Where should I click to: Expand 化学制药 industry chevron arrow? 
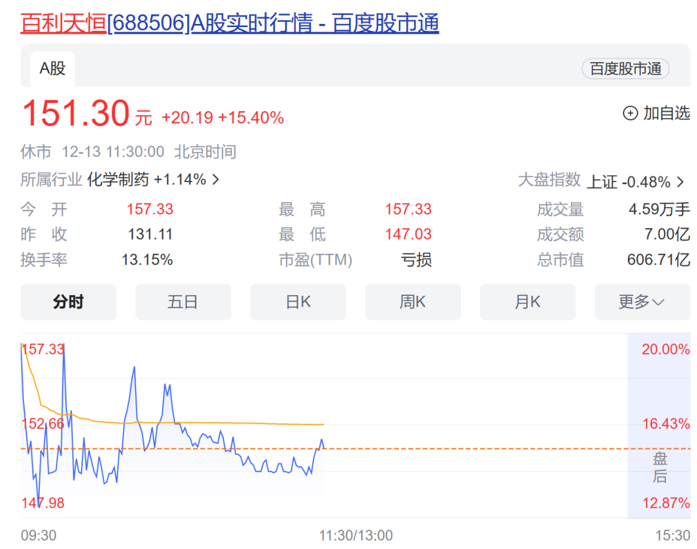[216, 180]
